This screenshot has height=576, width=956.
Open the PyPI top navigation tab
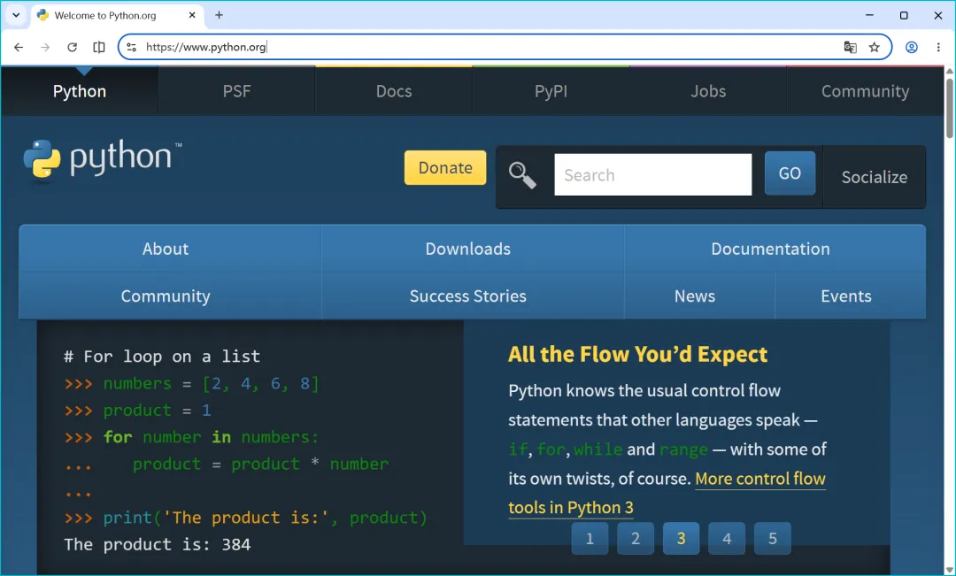coord(551,91)
